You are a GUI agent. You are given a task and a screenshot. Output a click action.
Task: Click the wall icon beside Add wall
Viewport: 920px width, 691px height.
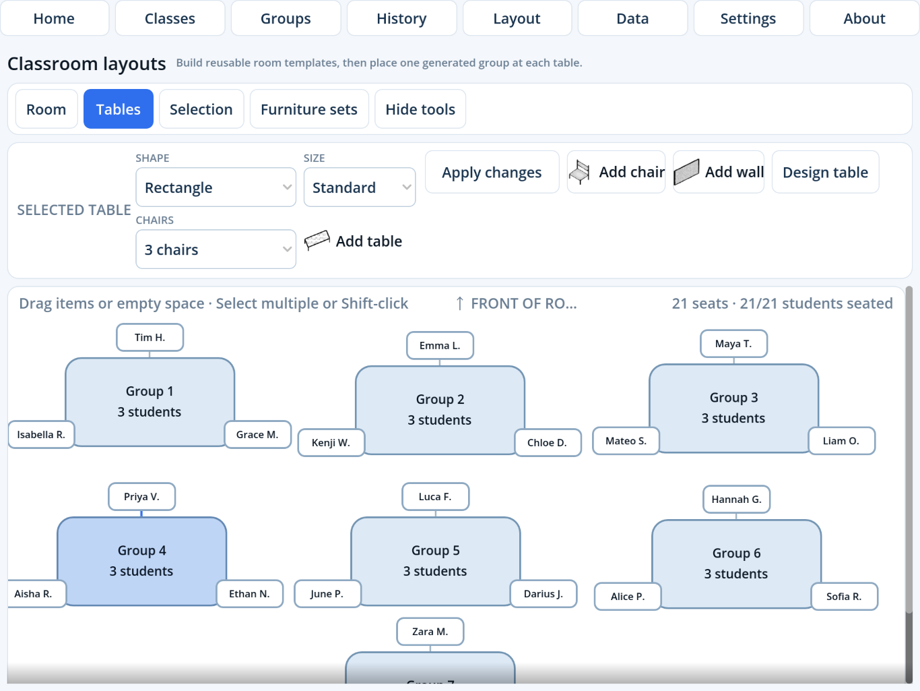click(x=686, y=172)
